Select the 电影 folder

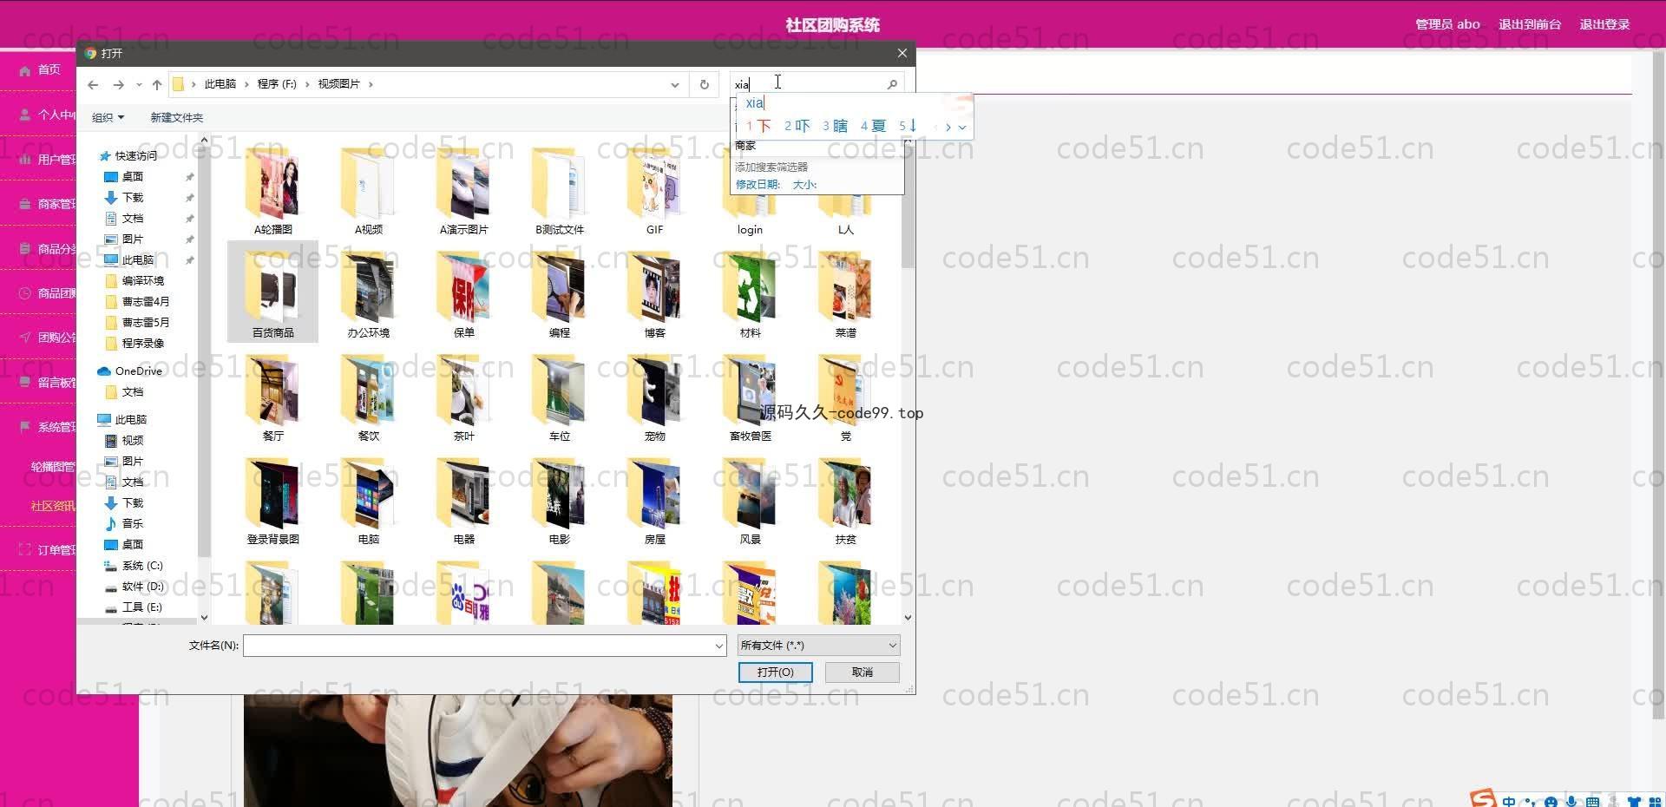[x=559, y=500]
